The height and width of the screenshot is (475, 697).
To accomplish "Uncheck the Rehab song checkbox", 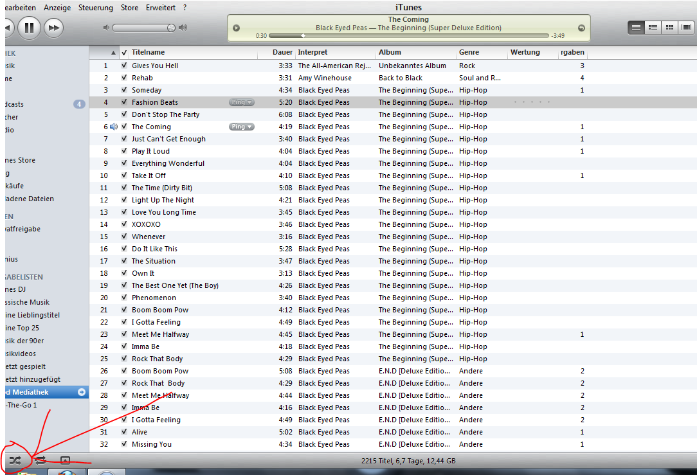I will coord(124,78).
